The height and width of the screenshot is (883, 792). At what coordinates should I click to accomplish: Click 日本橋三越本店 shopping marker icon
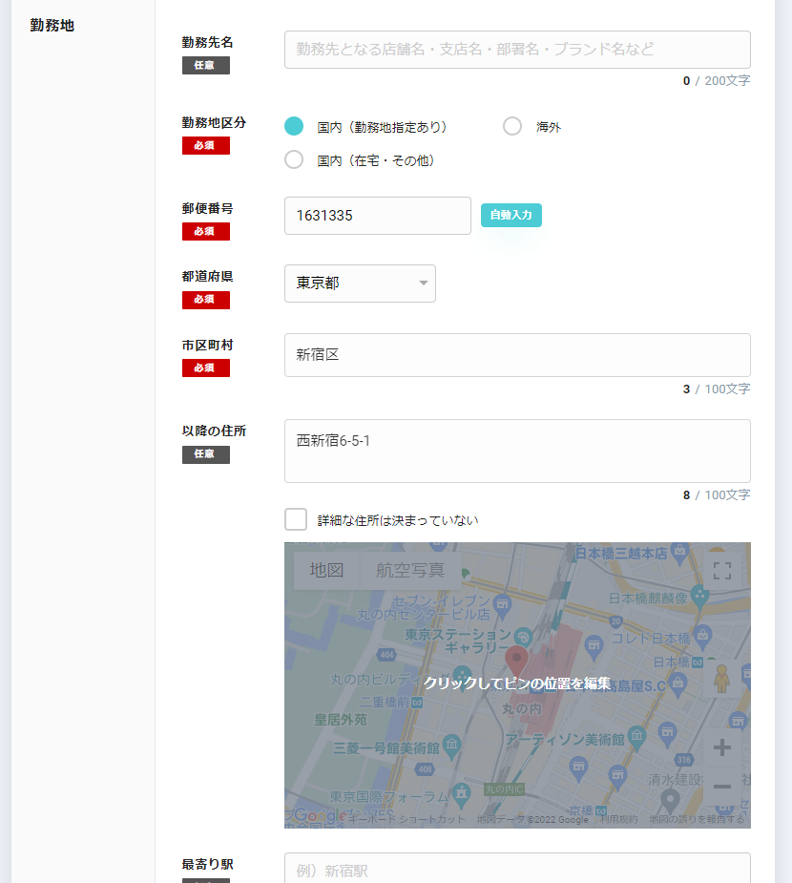click(680, 553)
